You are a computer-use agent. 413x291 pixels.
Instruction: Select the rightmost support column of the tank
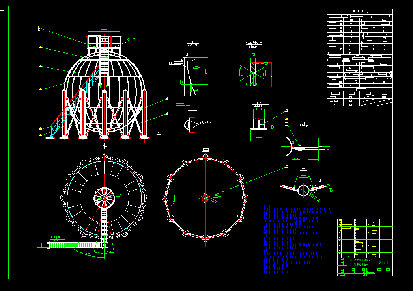pyautogui.click(x=144, y=114)
